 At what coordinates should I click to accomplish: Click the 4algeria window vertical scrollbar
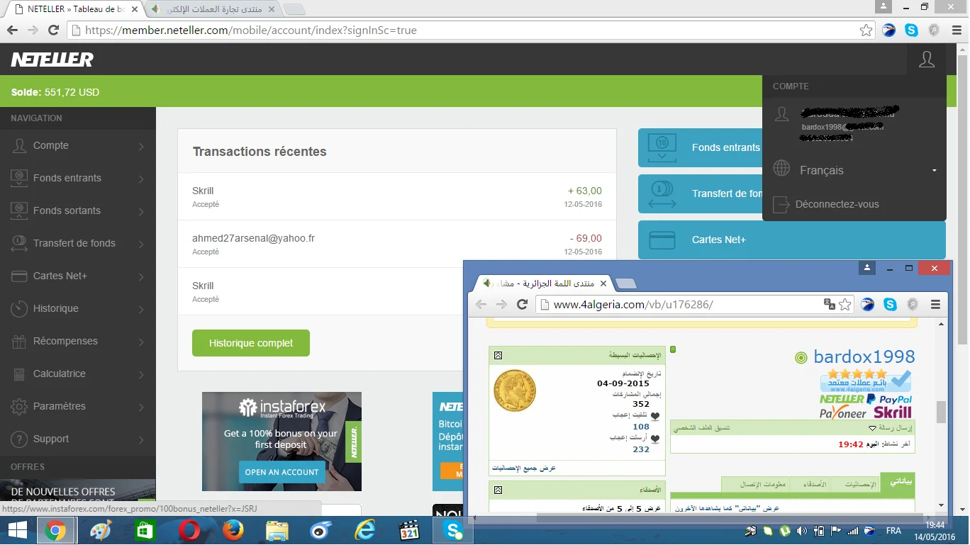click(941, 411)
